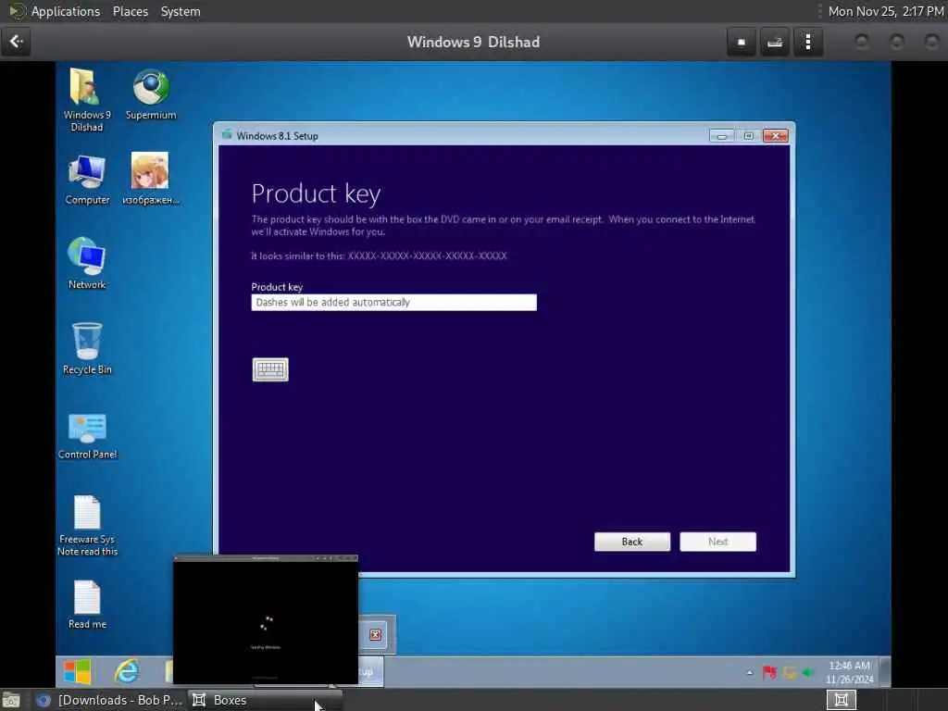Screen dimensions: 948x711
Task: Click the Applications menu logo icon
Action: pos(17,11)
